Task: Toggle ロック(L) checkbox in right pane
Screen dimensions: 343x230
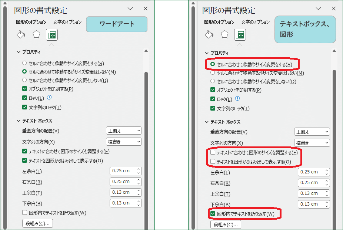Action: (x=213, y=99)
